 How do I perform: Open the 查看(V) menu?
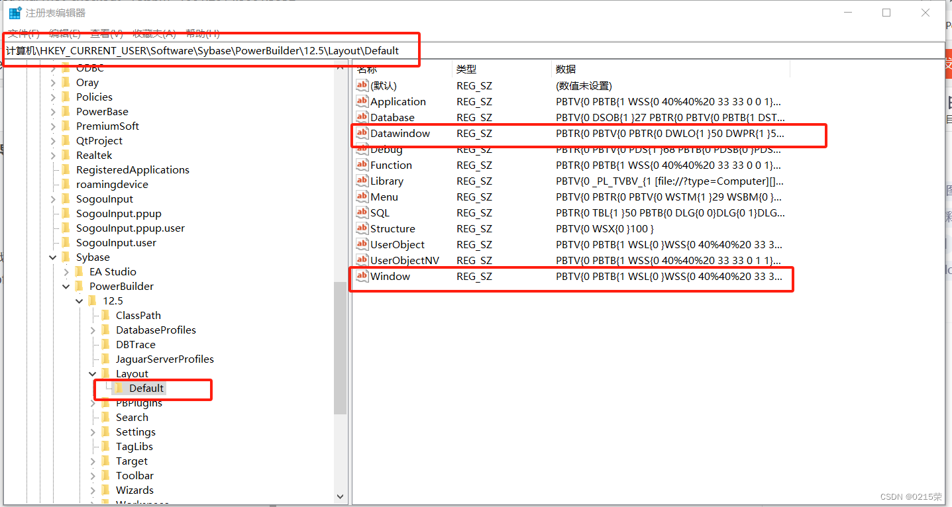pyautogui.click(x=107, y=33)
